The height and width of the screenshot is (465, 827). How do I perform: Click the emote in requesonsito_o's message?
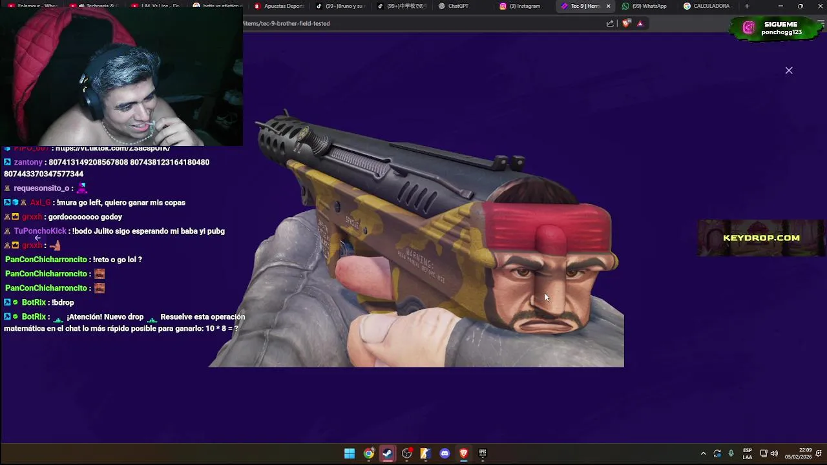[81, 188]
